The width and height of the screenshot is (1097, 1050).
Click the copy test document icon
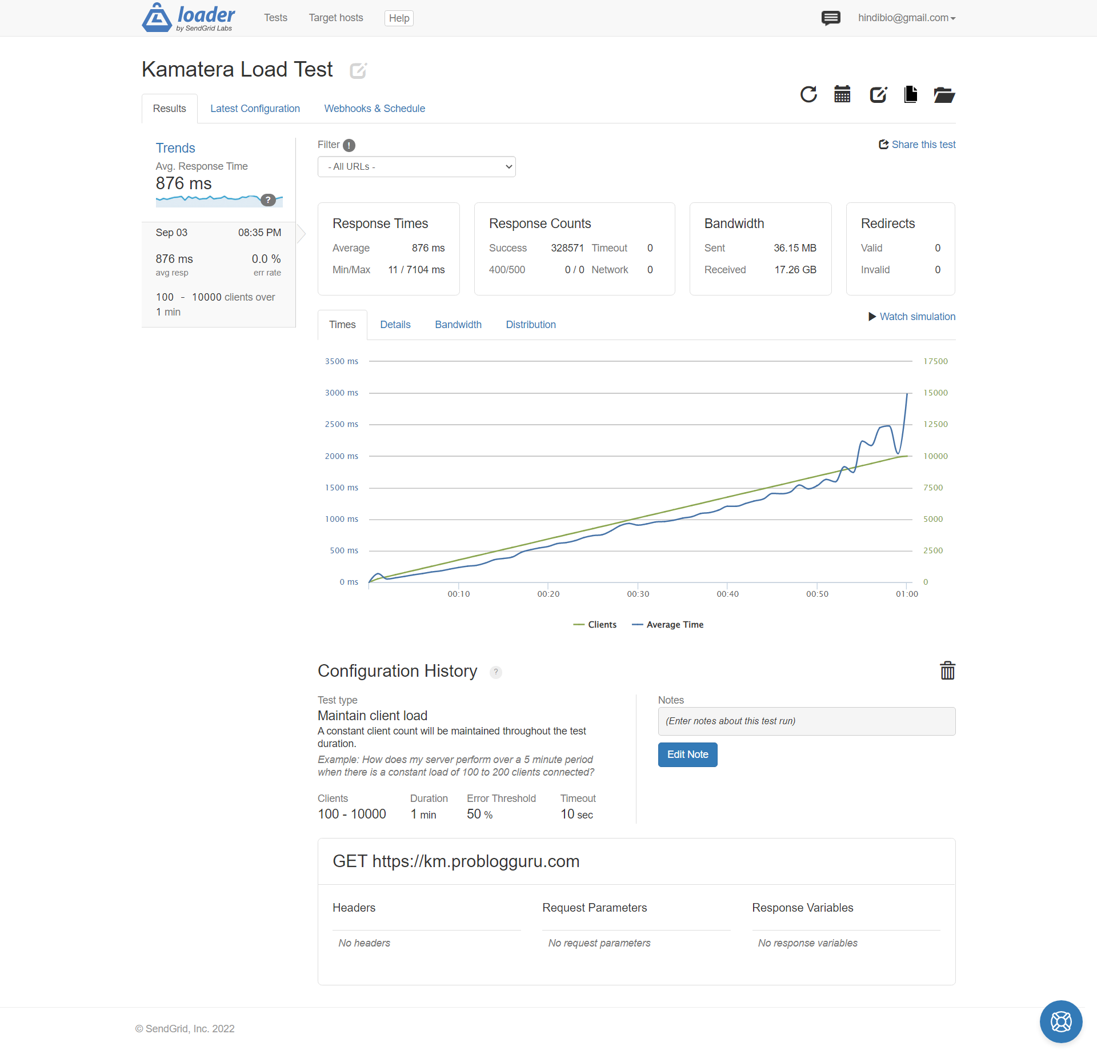pos(911,94)
